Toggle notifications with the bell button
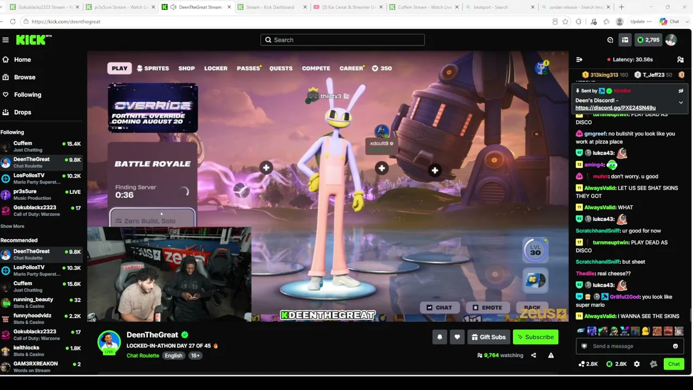The image size is (693, 390). point(440,337)
